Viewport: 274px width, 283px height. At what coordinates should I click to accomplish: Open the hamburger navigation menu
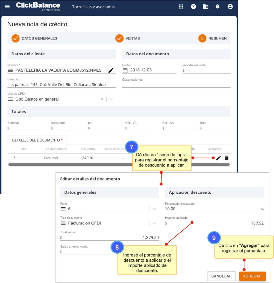click(x=7, y=7)
